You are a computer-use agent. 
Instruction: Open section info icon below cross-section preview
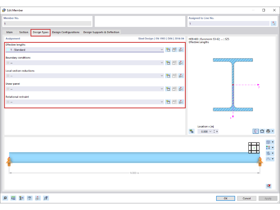pos(192,131)
